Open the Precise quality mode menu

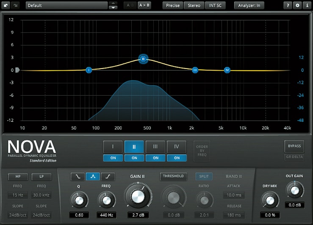click(173, 5)
